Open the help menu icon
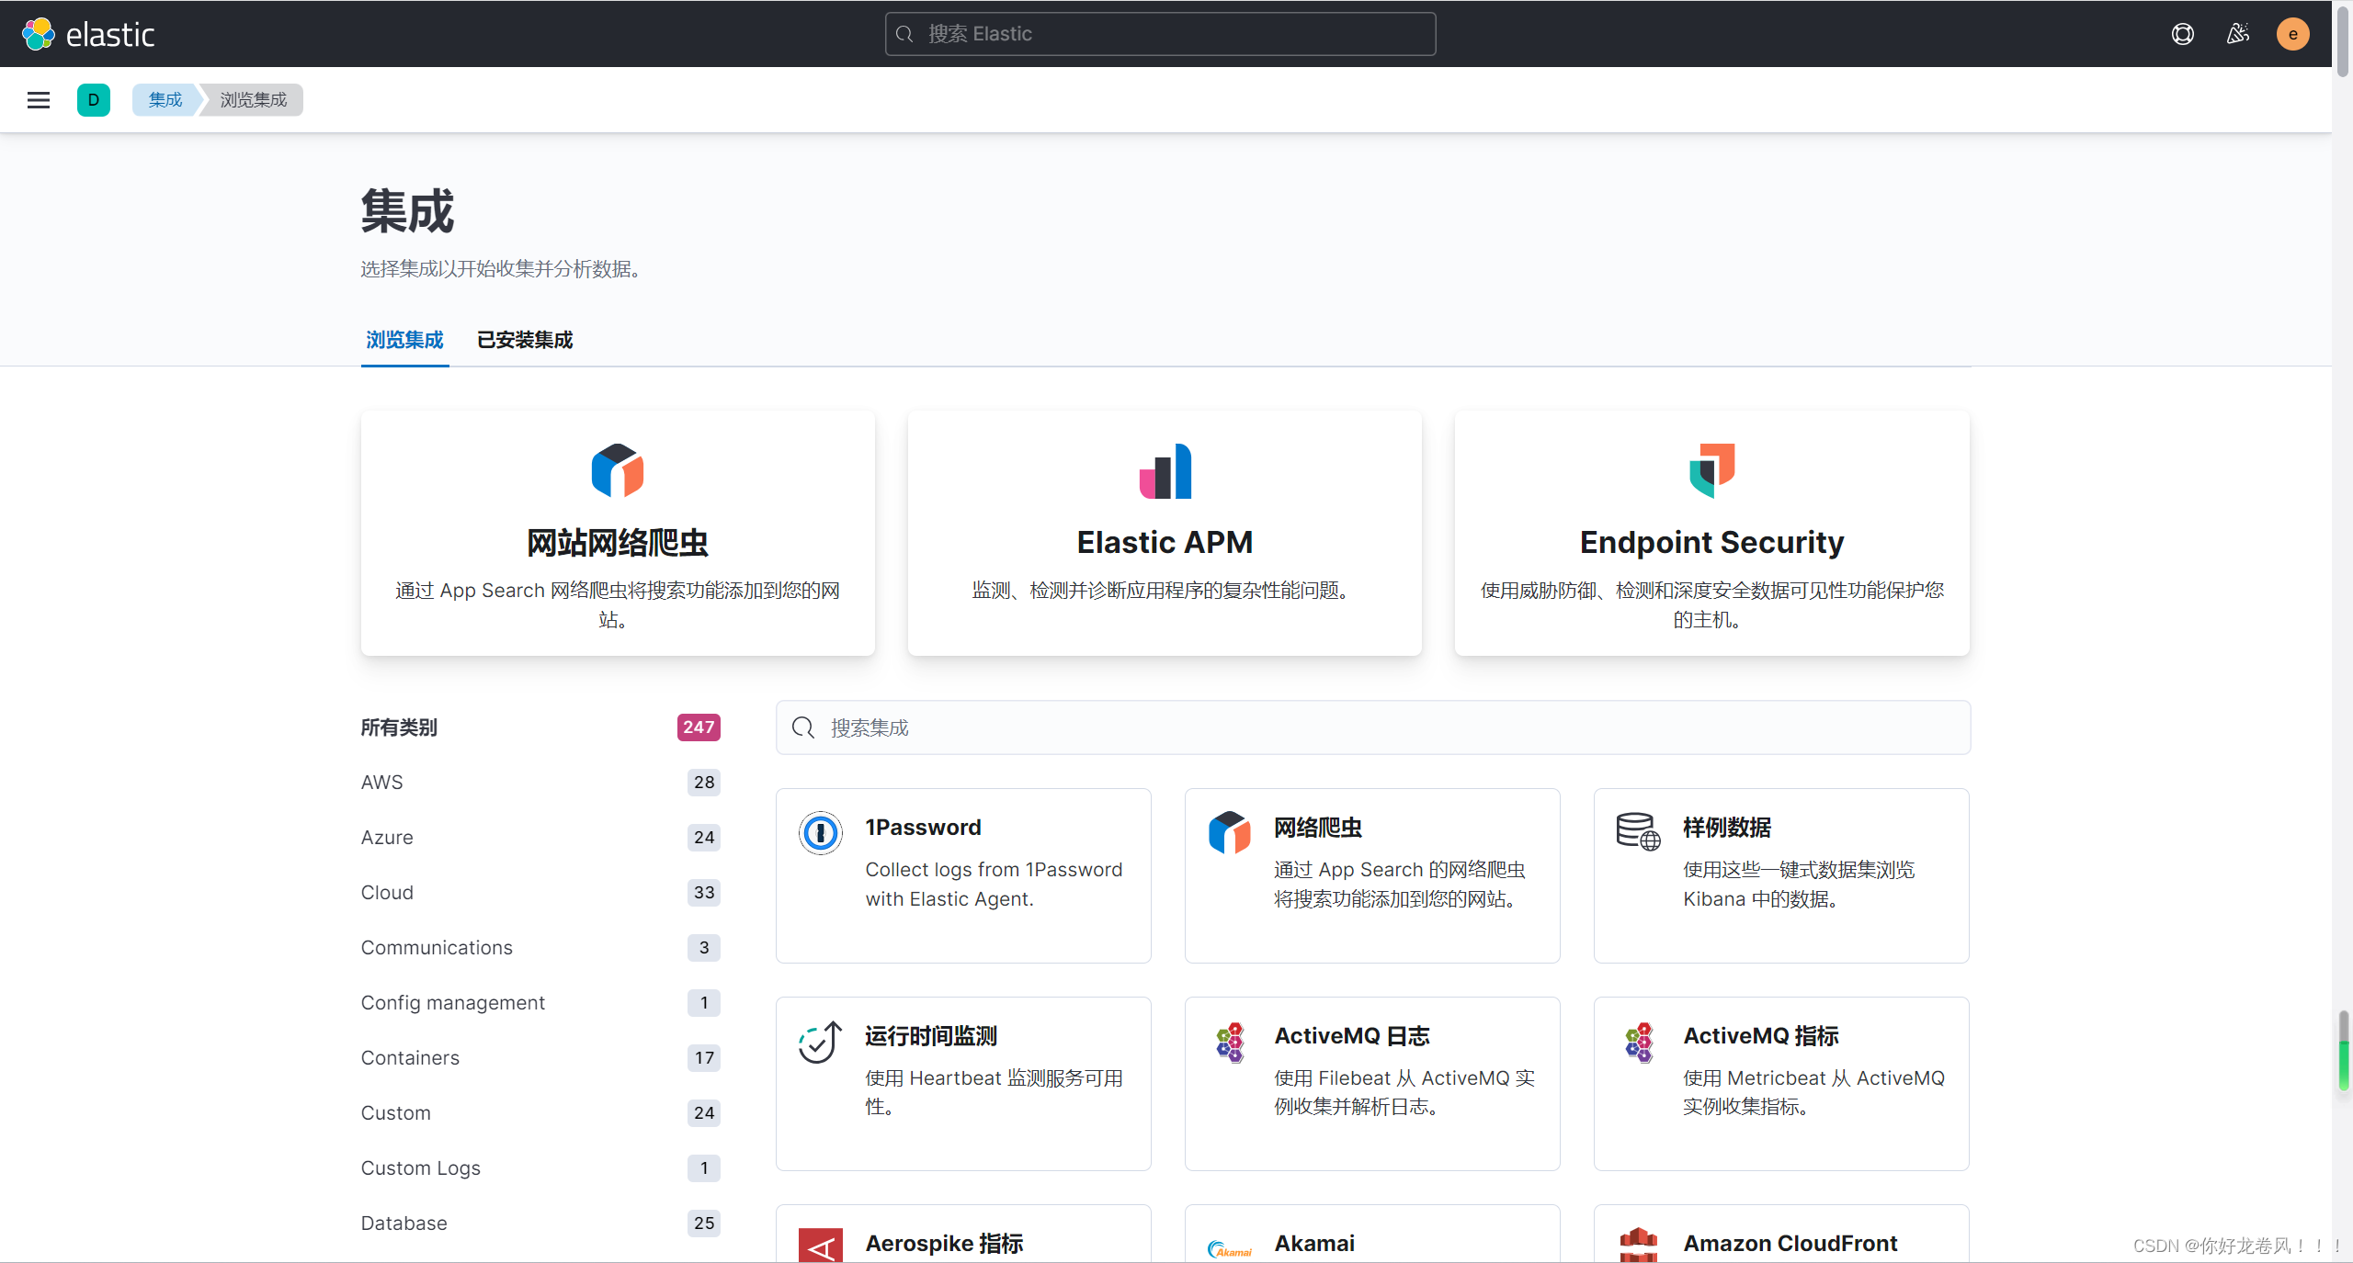Image resolution: width=2353 pixels, height=1263 pixels. coord(2182,34)
